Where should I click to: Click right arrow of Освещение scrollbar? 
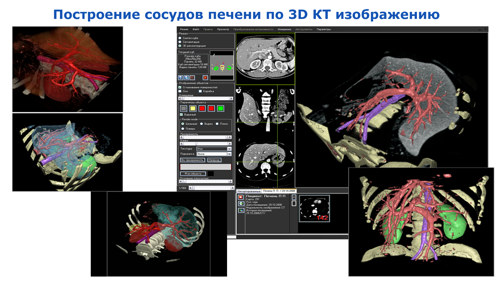[x=231, y=98]
